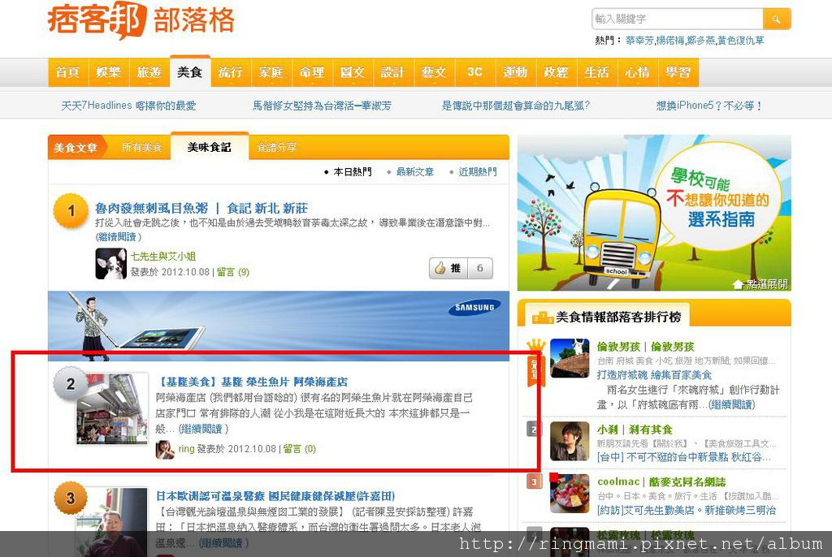The image size is (832, 557).
Task: Switch to the 食譜分享 tab
Action: tap(277, 148)
